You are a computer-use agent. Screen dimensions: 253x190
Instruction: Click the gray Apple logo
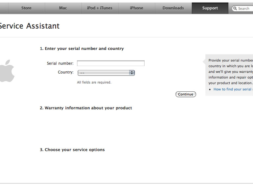coord(7,71)
